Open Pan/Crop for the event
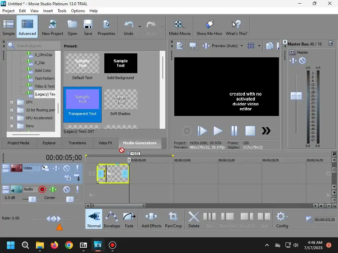Image resolution: width=338 pixels, height=253 pixels. click(173, 219)
